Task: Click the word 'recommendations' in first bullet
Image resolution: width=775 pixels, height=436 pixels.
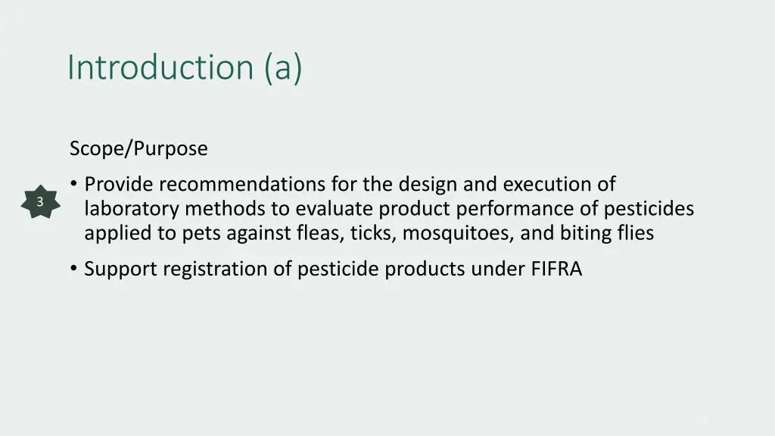Action: pyautogui.click(x=242, y=184)
